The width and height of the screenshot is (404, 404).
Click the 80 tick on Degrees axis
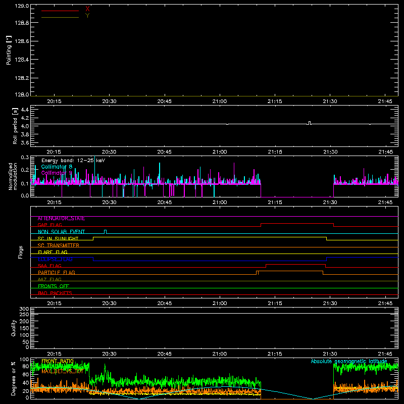pyautogui.click(x=26, y=367)
